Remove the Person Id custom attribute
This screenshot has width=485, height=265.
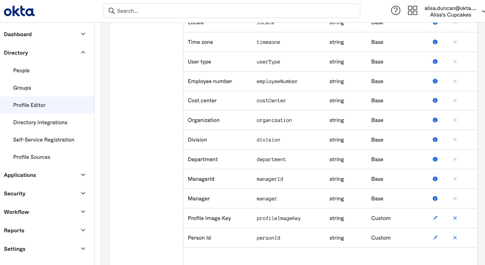pyautogui.click(x=455, y=238)
